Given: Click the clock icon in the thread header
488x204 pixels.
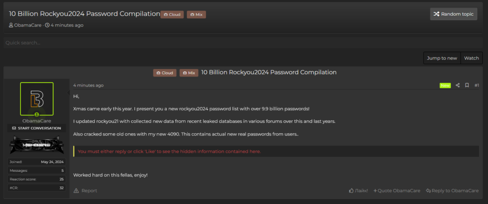Looking at the screenshot, I should tap(47, 25).
